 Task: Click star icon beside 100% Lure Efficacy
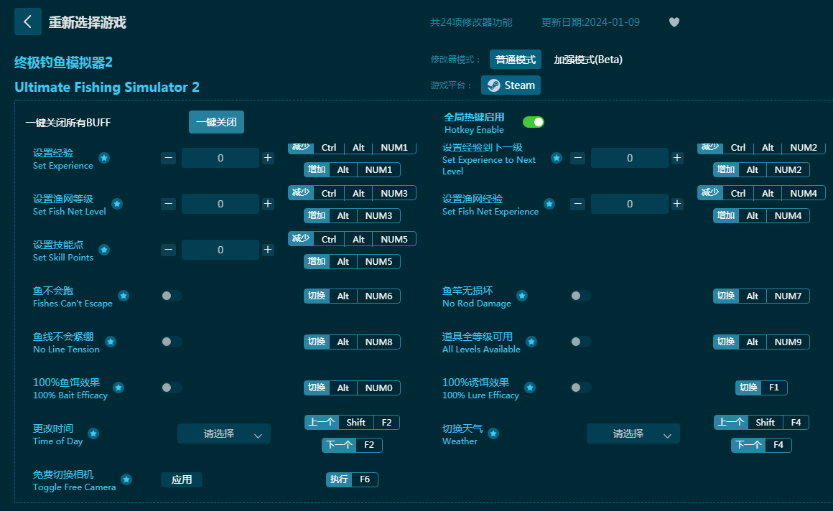(530, 388)
